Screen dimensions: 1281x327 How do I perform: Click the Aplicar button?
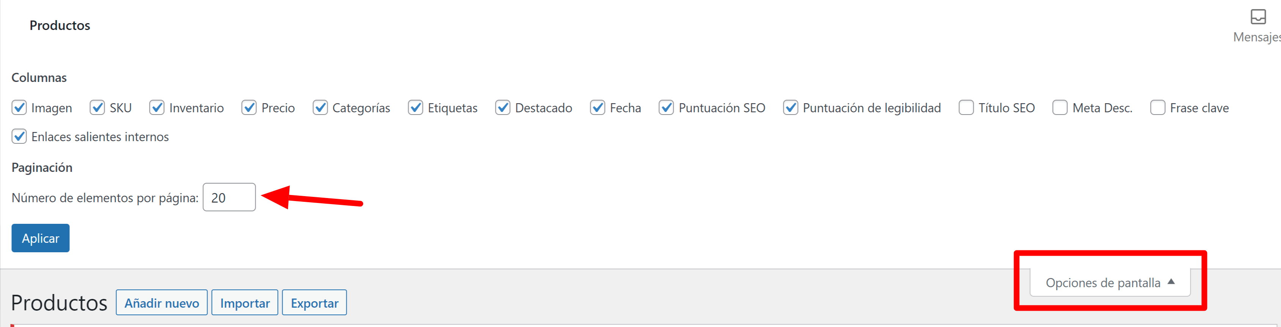(40, 238)
